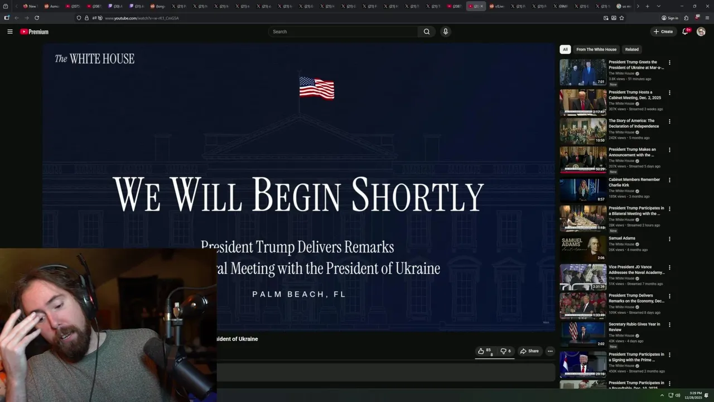Open 'President Trump Delivers Remarks on the Economy' title
The width and height of the screenshot is (714, 402).
636,298
